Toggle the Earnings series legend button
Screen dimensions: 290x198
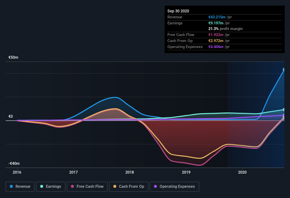point(51,187)
